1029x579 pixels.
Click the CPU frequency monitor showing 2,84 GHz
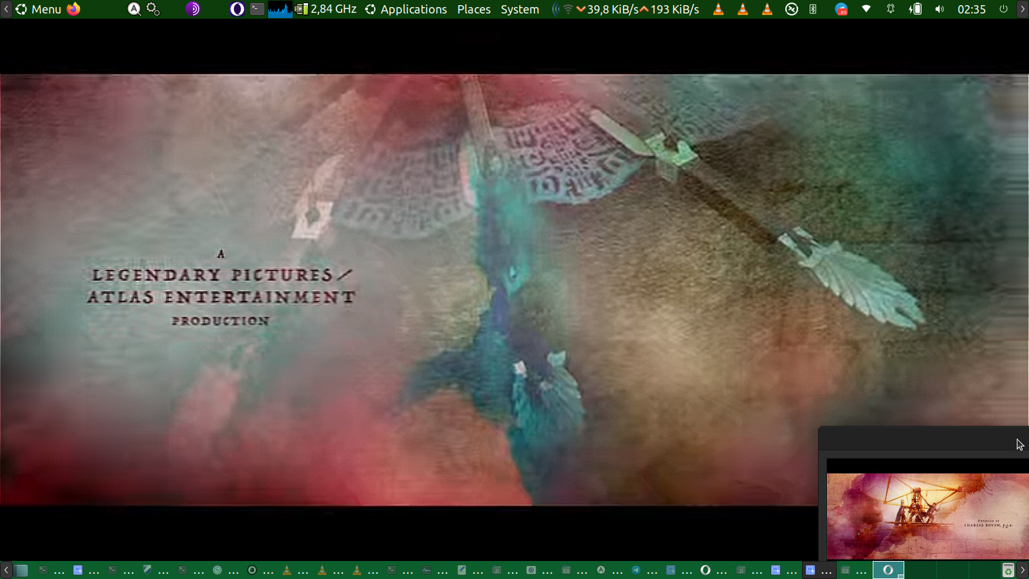(x=325, y=9)
